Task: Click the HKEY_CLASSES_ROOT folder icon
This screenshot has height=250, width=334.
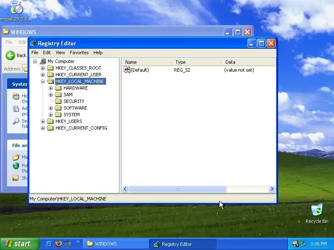Action: (50, 68)
